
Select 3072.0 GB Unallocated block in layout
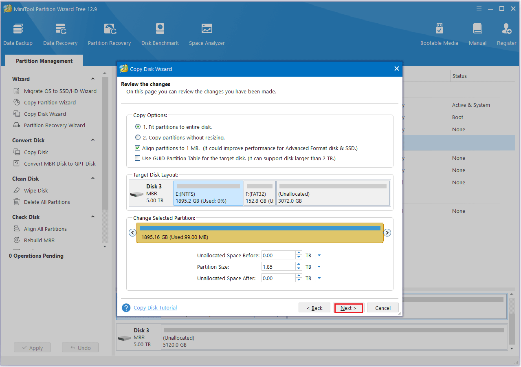[x=333, y=193]
